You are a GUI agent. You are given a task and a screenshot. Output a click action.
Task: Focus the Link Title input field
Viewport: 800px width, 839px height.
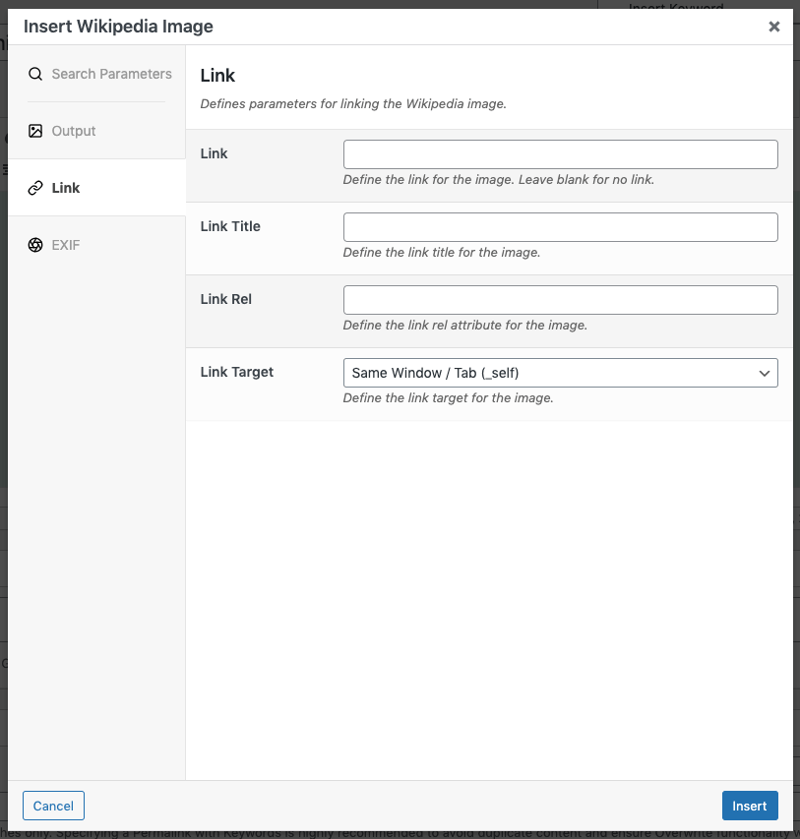560,227
